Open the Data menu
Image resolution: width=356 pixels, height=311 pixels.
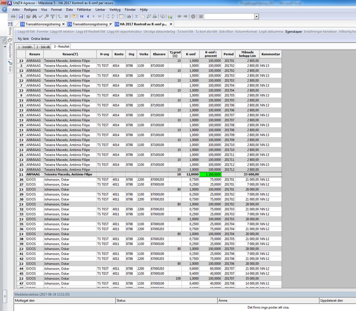pyautogui.click(x=70, y=9)
